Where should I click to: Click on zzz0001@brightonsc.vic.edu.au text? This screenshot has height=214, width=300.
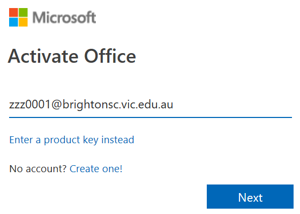click(x=91, y=105)
